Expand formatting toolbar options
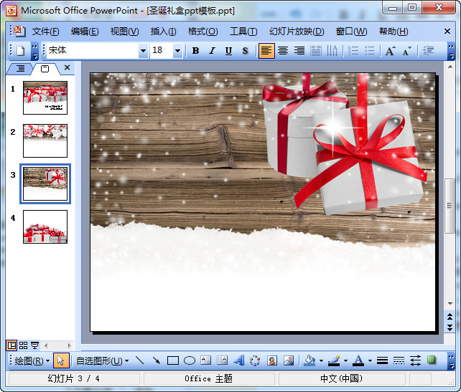The width and height of the screenshot is (461, 392). 451,51
